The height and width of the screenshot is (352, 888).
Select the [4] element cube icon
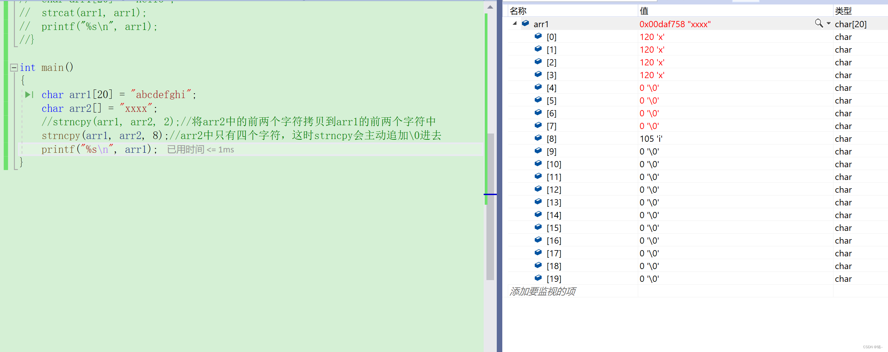pos(538,87)
